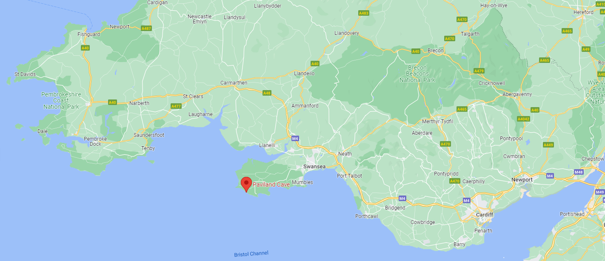The height and width of the screenshot is (261, 605).
Task: Click the A477 road shield near St Clears
Action: click(x=176, y=106)
